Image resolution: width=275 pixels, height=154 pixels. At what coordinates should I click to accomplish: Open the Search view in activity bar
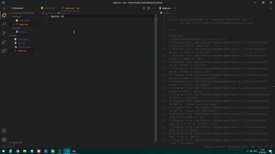pyautogui.click(x=4, y=24)
